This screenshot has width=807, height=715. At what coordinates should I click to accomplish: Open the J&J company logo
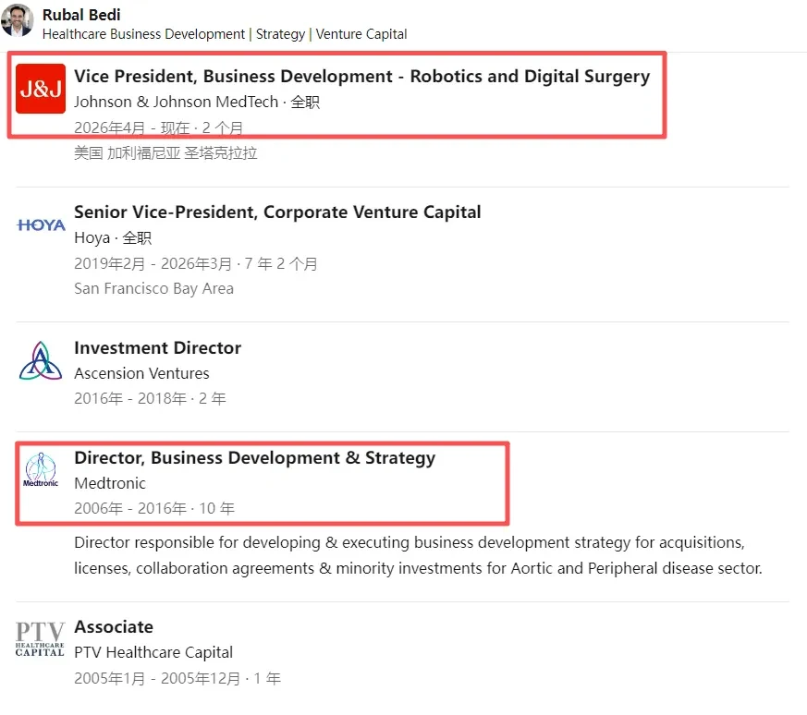tap(41, 89)
